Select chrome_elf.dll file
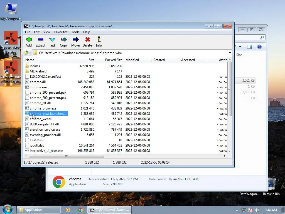The width and height of the screenshot is (285, 214). (40, 103)
